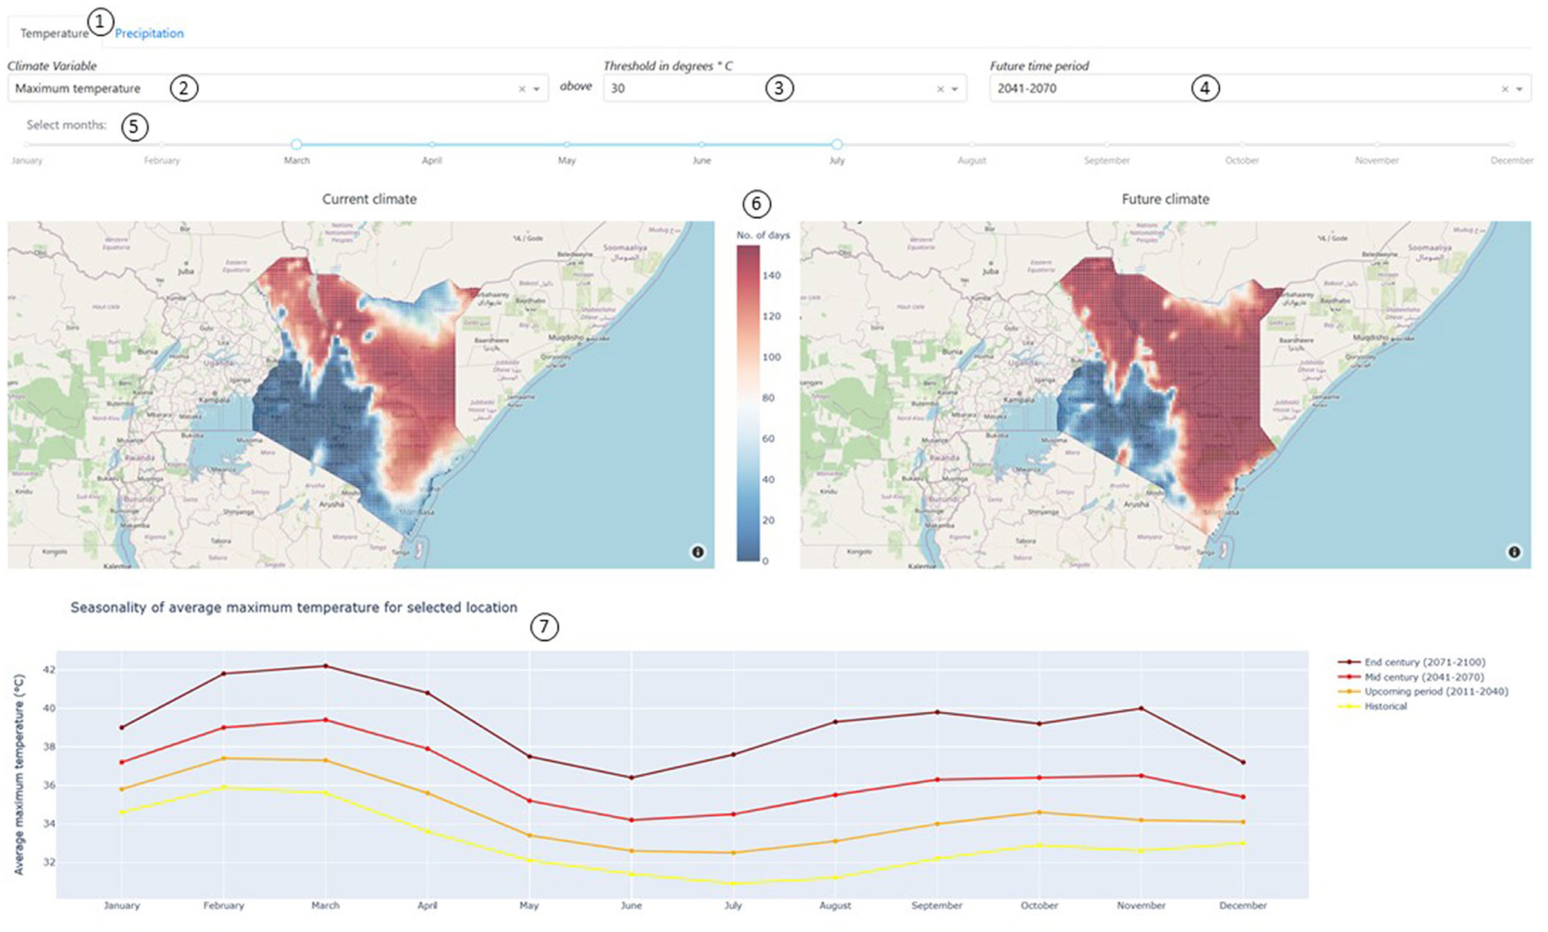Click the Maximum temperature field
Screen dimensions: 1548x932
pos(277,89)
